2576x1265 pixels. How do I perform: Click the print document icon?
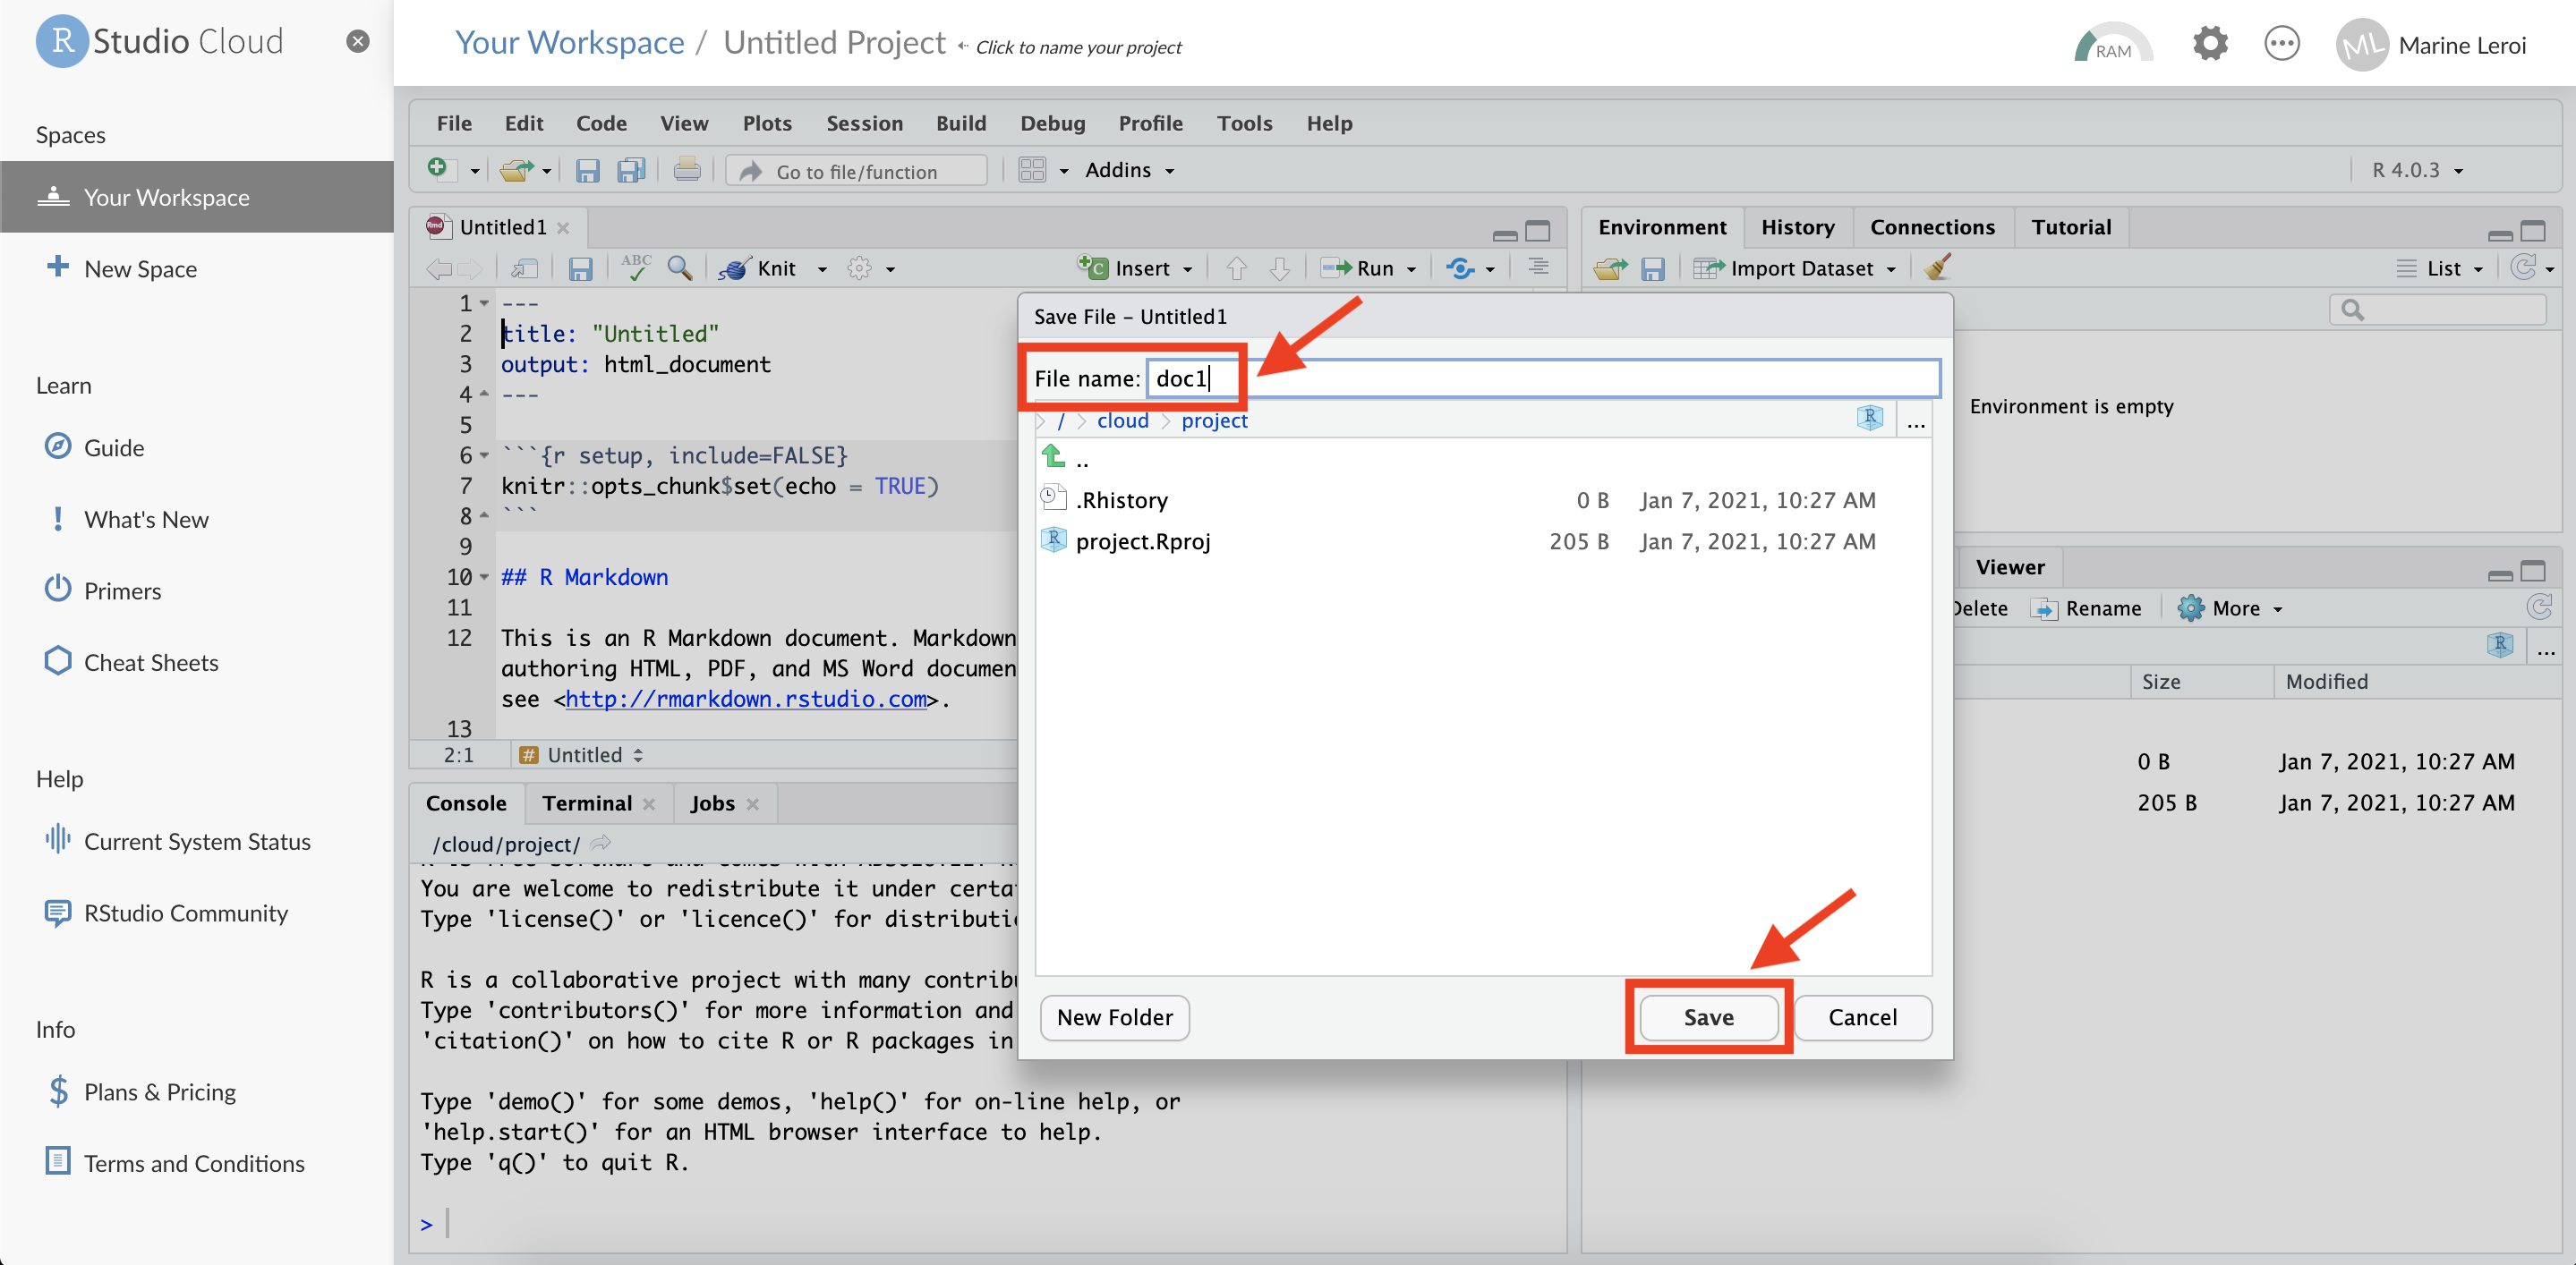[687, 170]
